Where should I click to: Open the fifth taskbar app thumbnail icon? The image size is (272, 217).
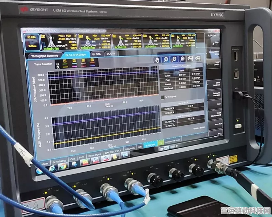click(x=96, y=160)
